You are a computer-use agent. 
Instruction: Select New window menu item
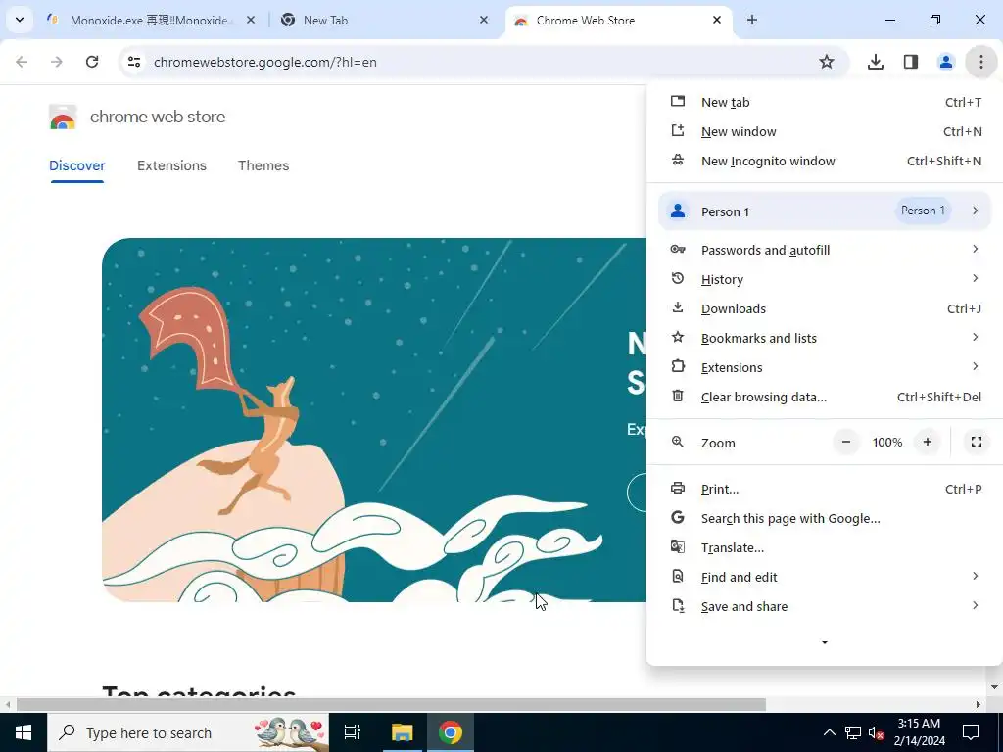point(825,132)
